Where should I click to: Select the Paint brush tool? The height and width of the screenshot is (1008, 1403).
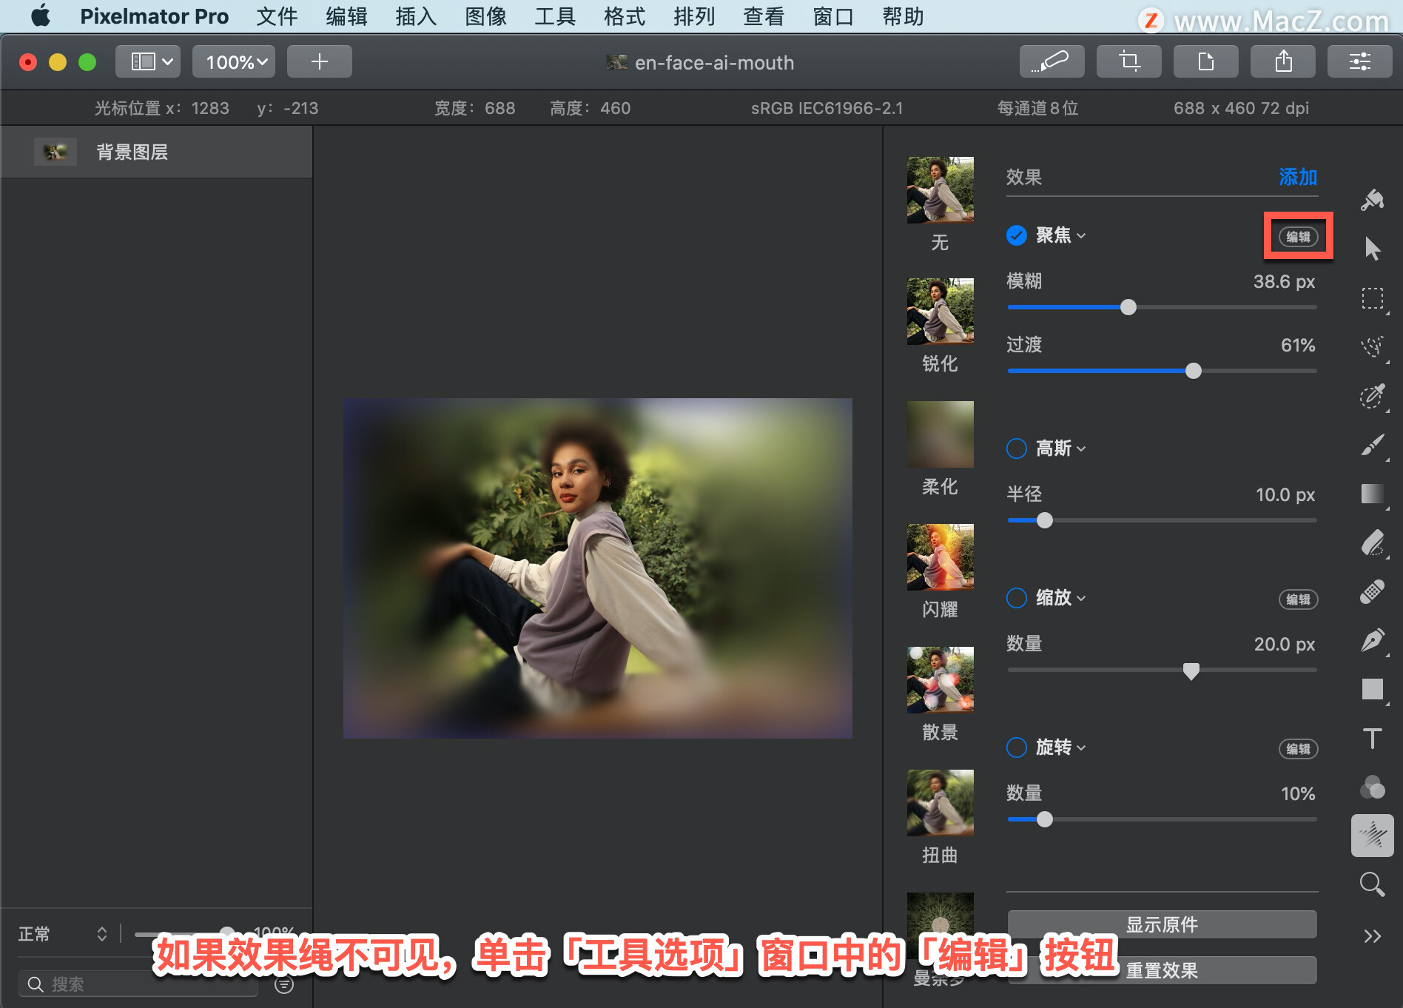pyautogui.click(x=1373, y=445)
